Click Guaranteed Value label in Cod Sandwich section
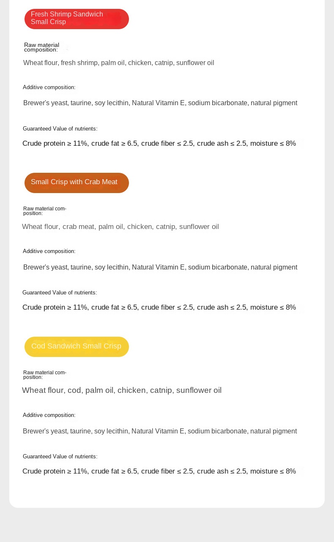This screenshot has width=334, height=542. [60, 457]
